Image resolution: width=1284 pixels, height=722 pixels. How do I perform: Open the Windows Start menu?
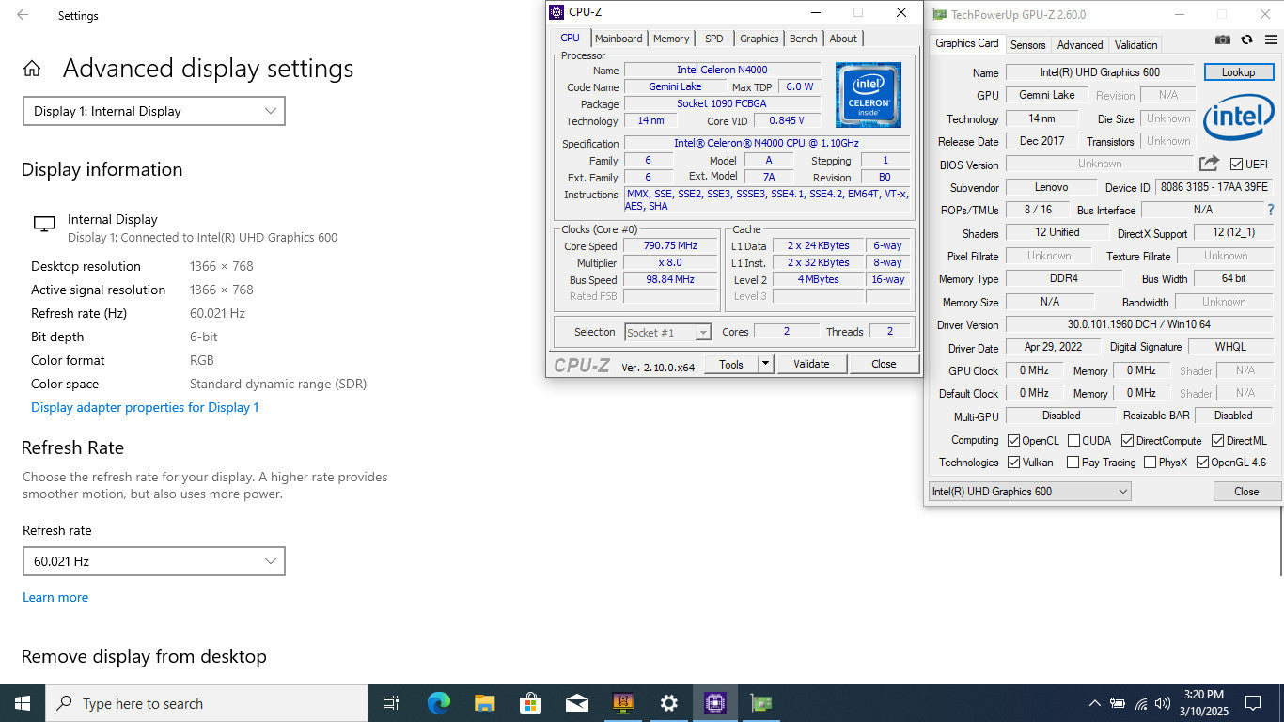coord(23,703)
